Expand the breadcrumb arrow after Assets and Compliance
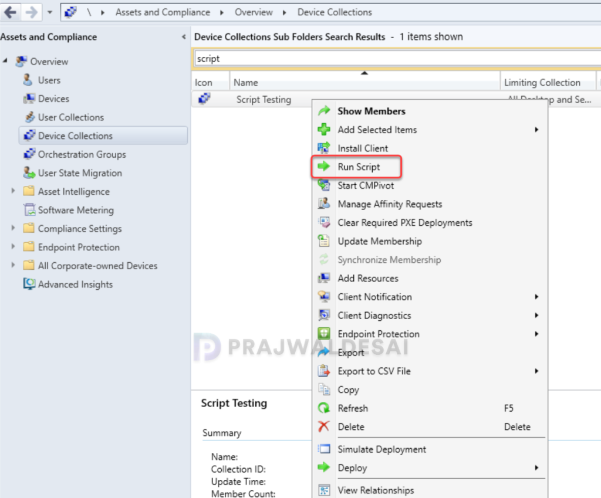This screenshot has width=601, height=498. pyautogui.click(x=222, y=12)
